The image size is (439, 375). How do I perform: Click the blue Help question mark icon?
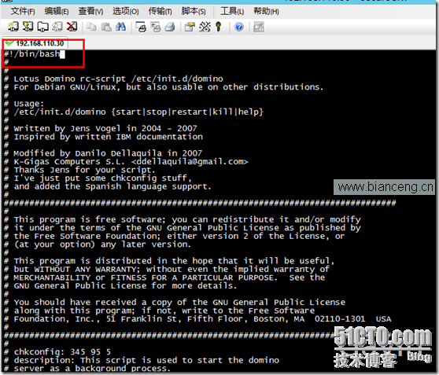[x=239, y=27]
